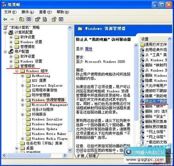174x166 pixels.
Task: Click the folder icon beside NetMeeting
Action: [28, 76]
